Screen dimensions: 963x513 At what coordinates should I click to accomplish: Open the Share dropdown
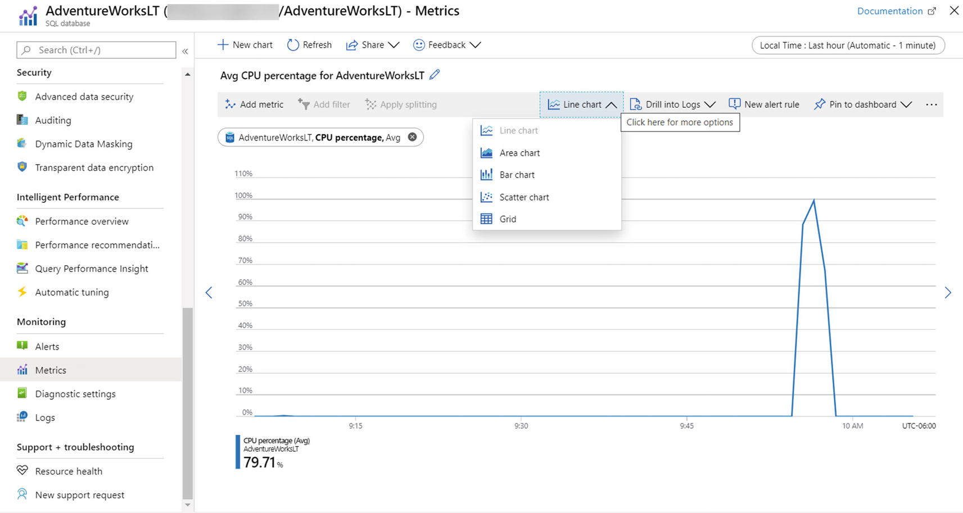point(372,45)
